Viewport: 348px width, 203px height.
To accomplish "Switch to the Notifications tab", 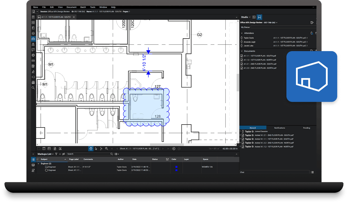I will [x=279, y=128].
